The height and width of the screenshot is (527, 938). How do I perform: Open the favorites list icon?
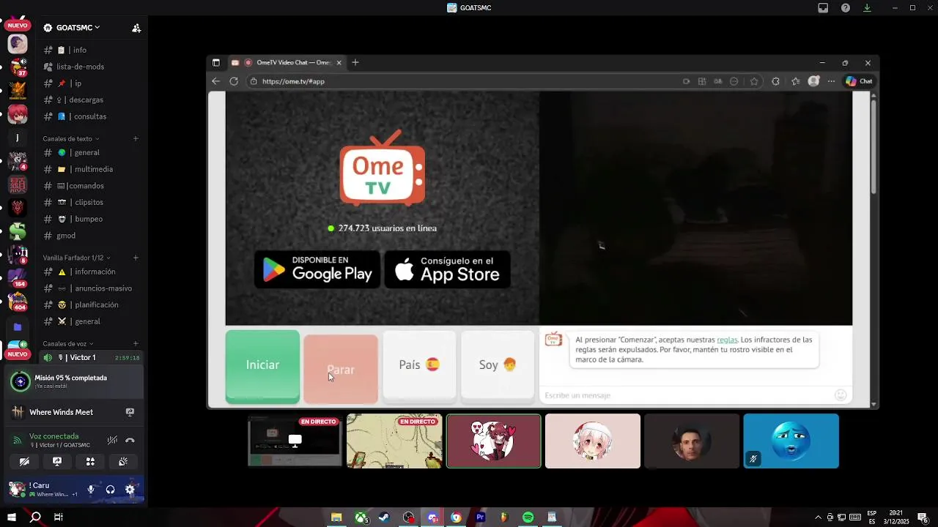click(x=796, y=81)
